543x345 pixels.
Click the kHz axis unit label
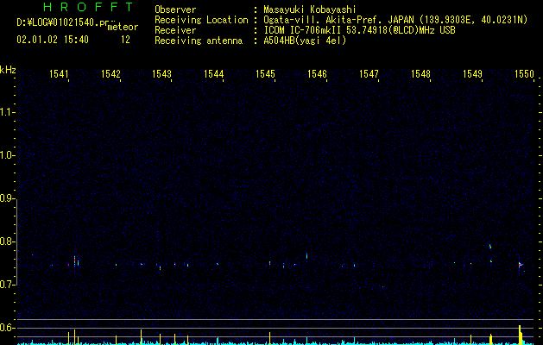click(x=8, y=70)
